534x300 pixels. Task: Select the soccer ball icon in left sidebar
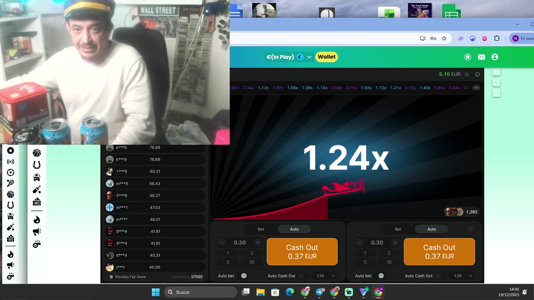[10, 172]
